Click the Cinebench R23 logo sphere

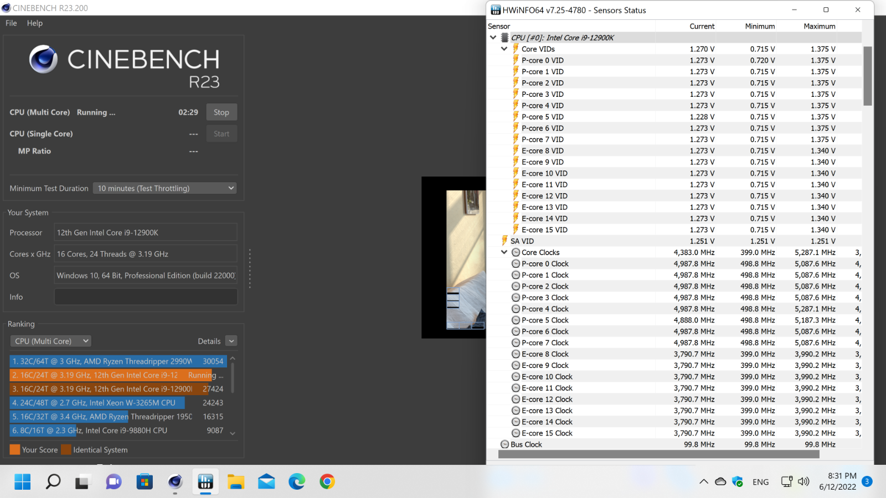pyautogui.click(x=43, y=59)
